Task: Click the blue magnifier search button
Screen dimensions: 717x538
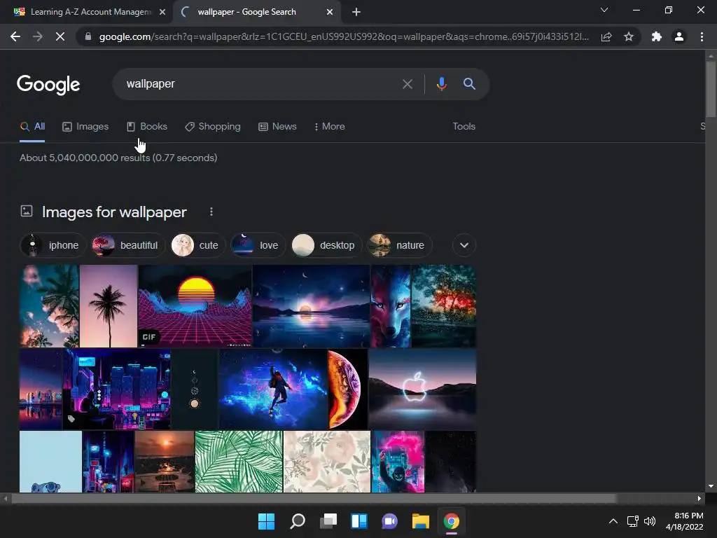Action: click(x=469, y=84)
